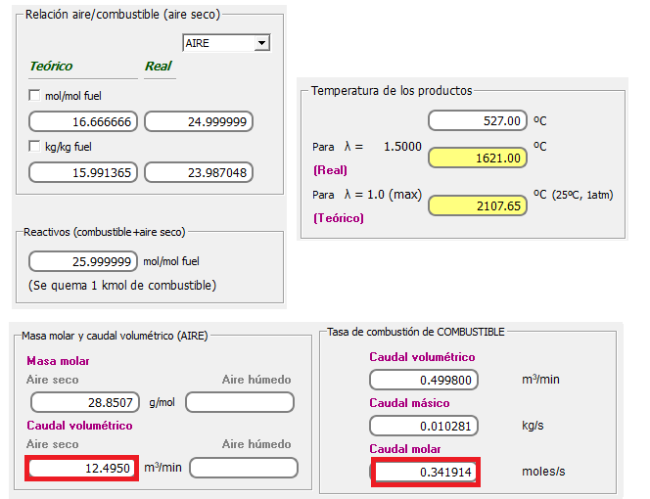650x499 pixels.
Task: Click the theoretical mol/mol field showing 16.666666
Action: click(83, 121)
